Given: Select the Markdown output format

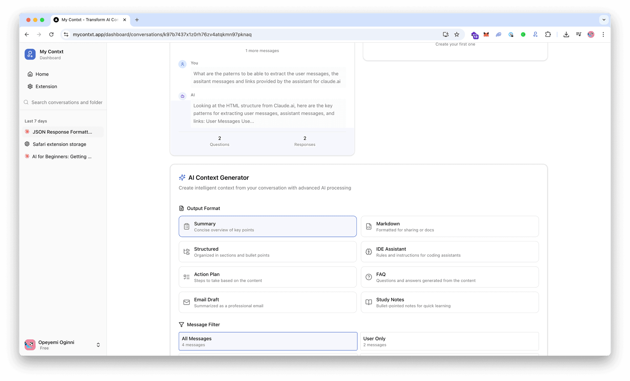Looking at the screenshot, I should (x=450, y=226).
